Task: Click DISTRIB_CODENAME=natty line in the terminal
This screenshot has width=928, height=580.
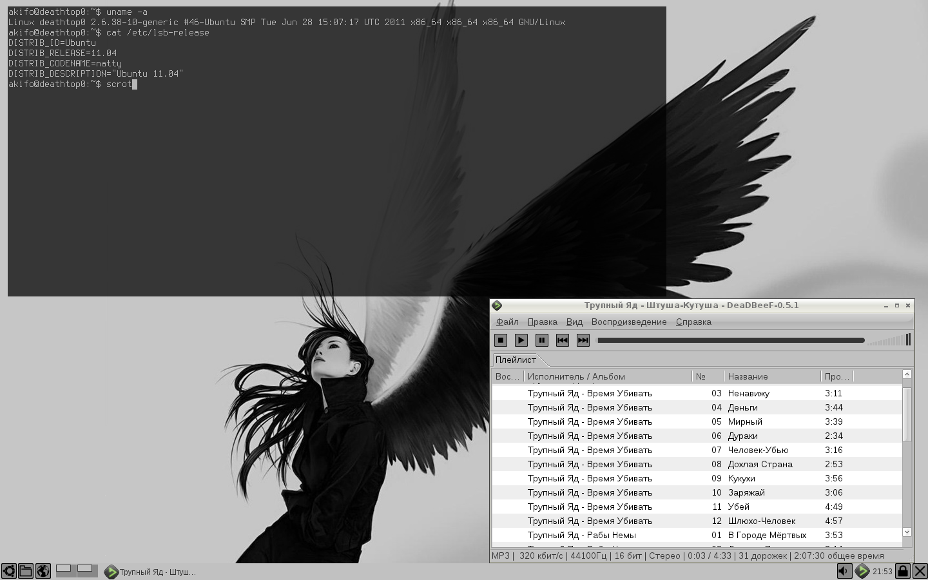Action: tap(65, 63)
